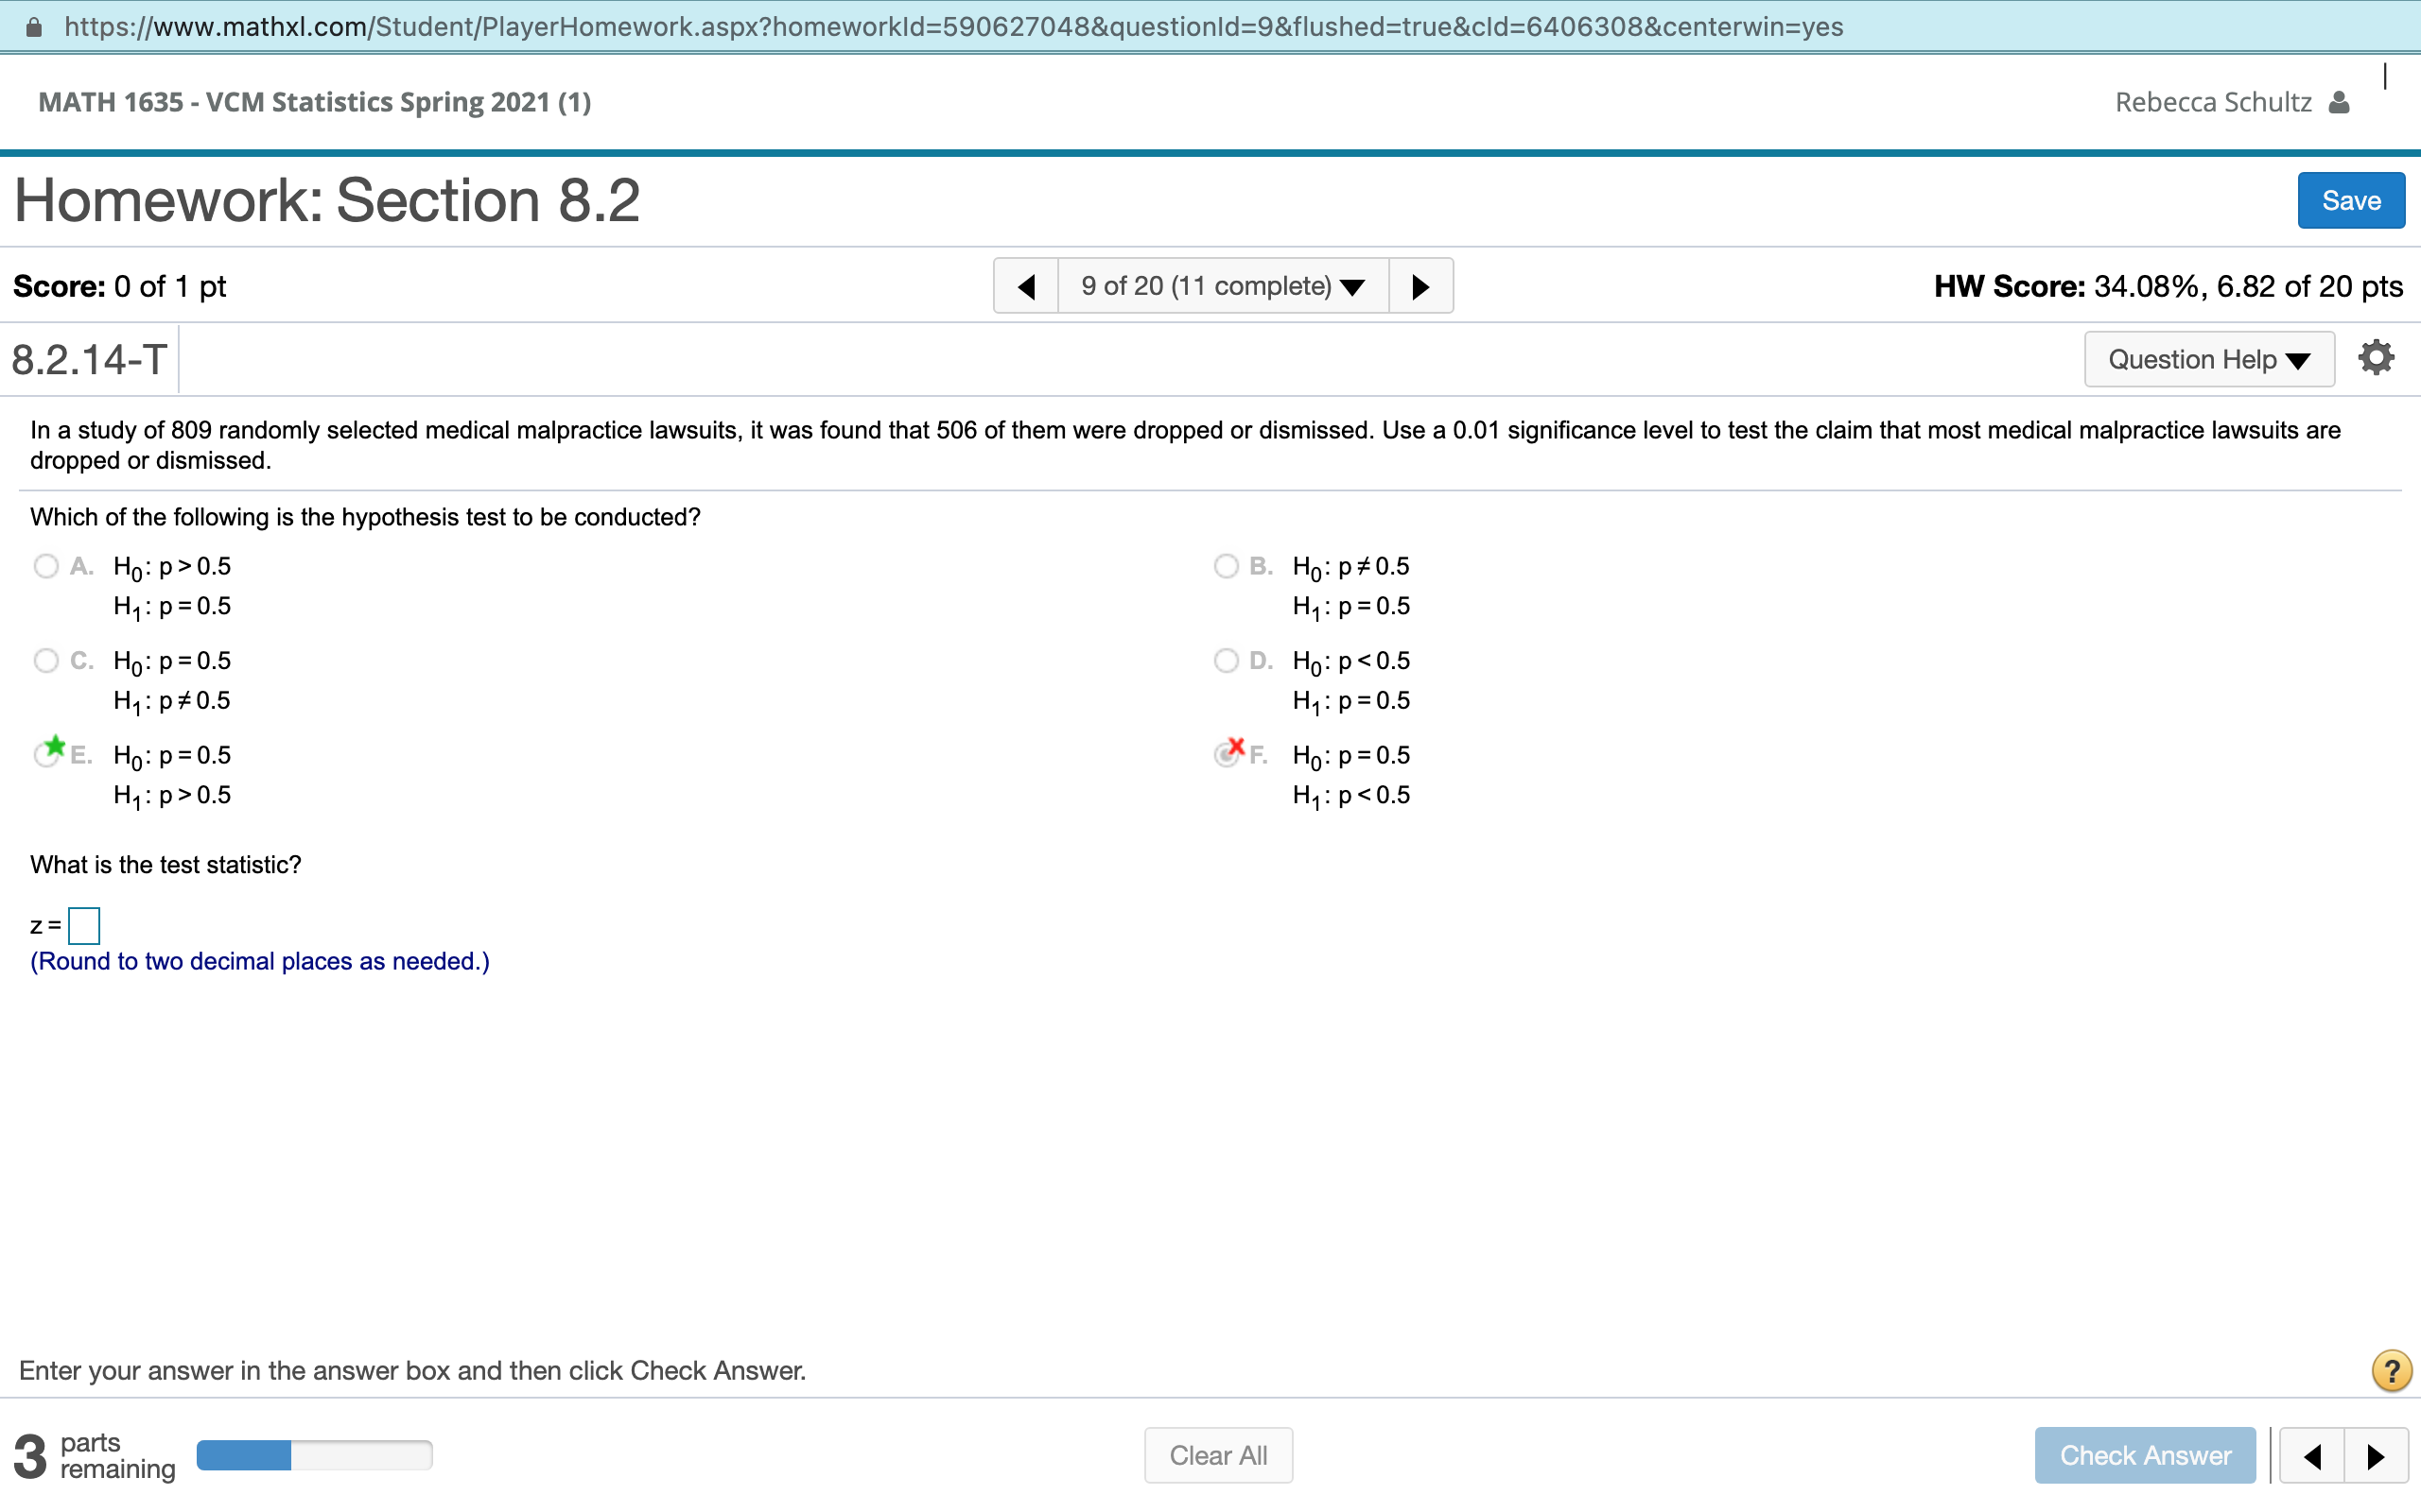This screenshot has width=2421, height=1512.
Task: Click bottom next part arrow
Action: [2375, 1455]
